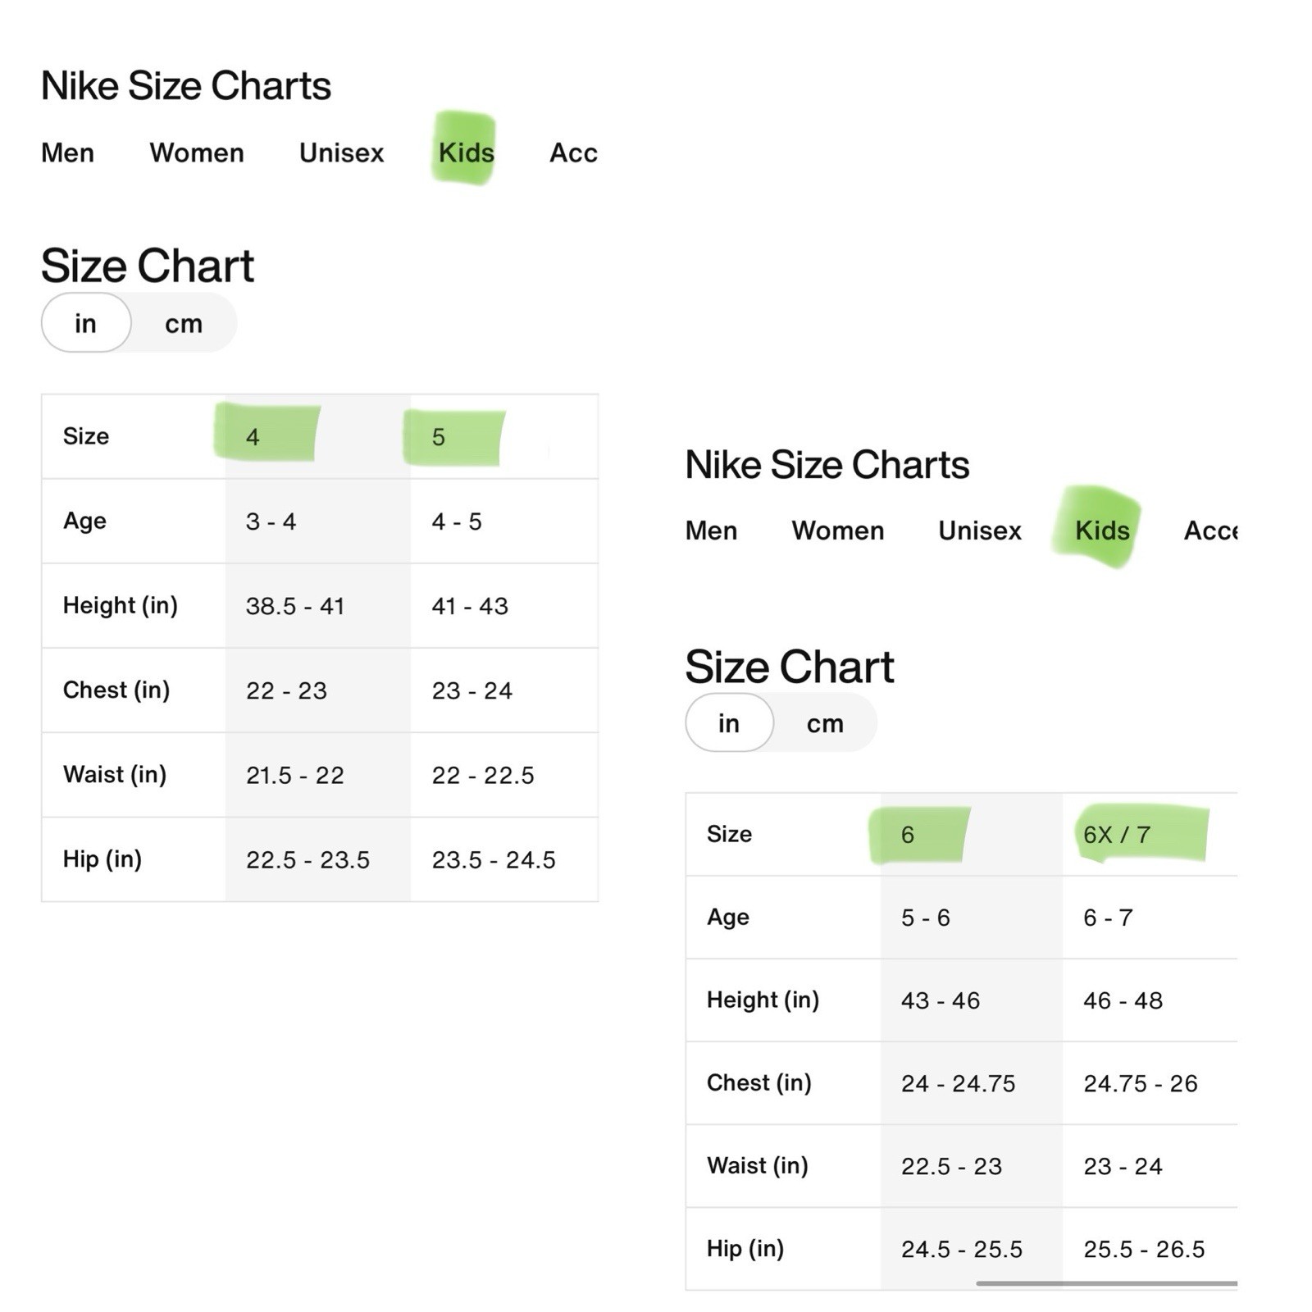Open the truncated Acc tab above the size 4 chart
The width and height of the screenshot is (1312, 1312).
(573, 153)
